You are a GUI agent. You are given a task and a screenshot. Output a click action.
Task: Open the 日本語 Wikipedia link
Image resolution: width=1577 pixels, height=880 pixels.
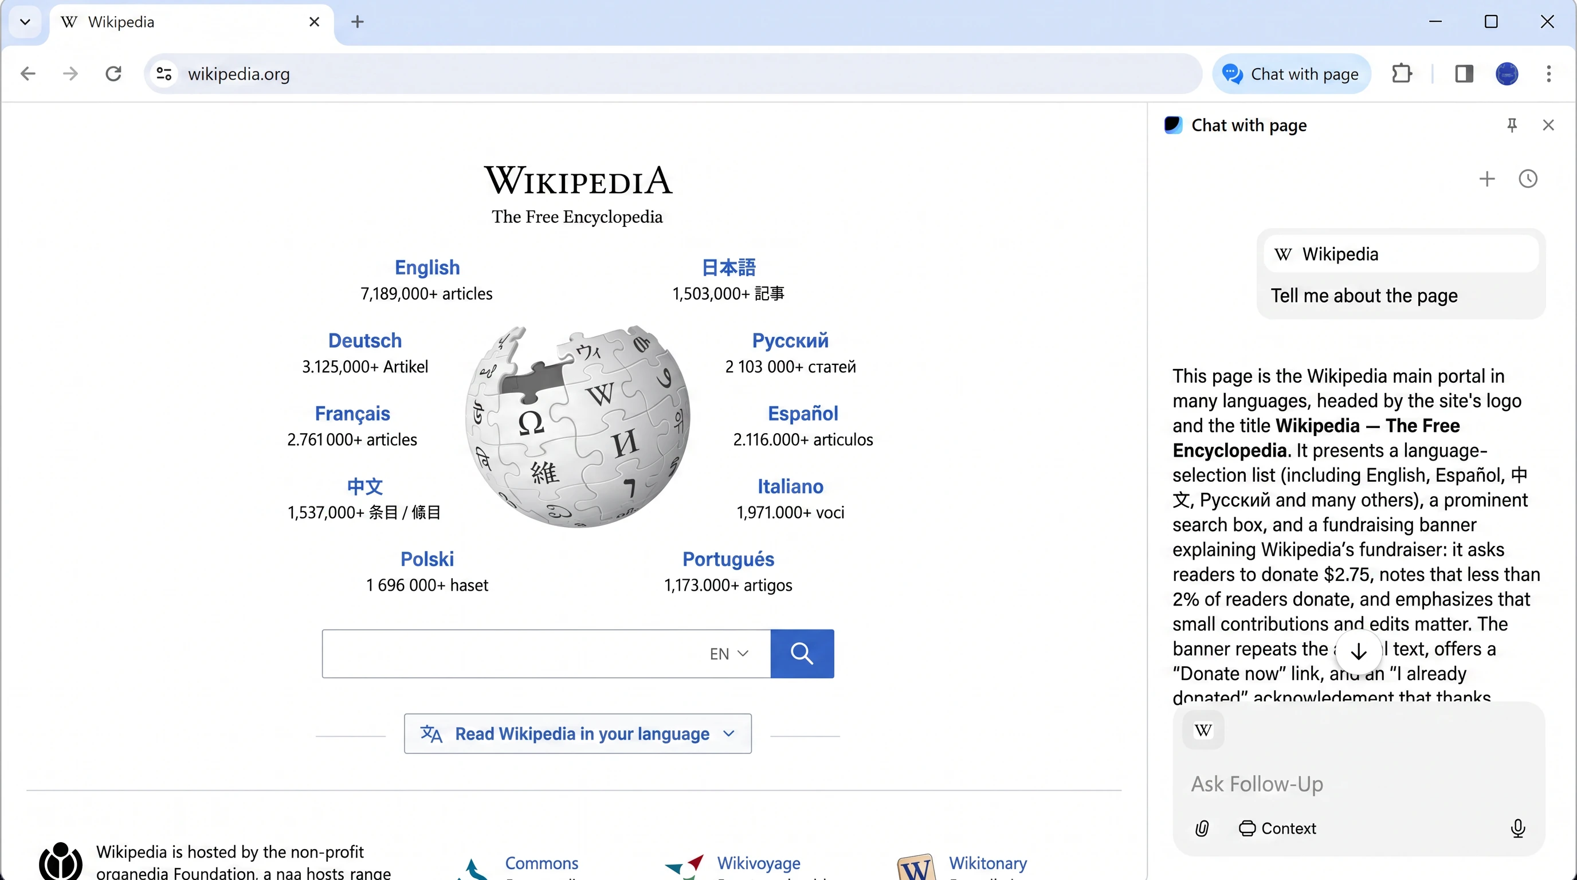coord(728,268)
